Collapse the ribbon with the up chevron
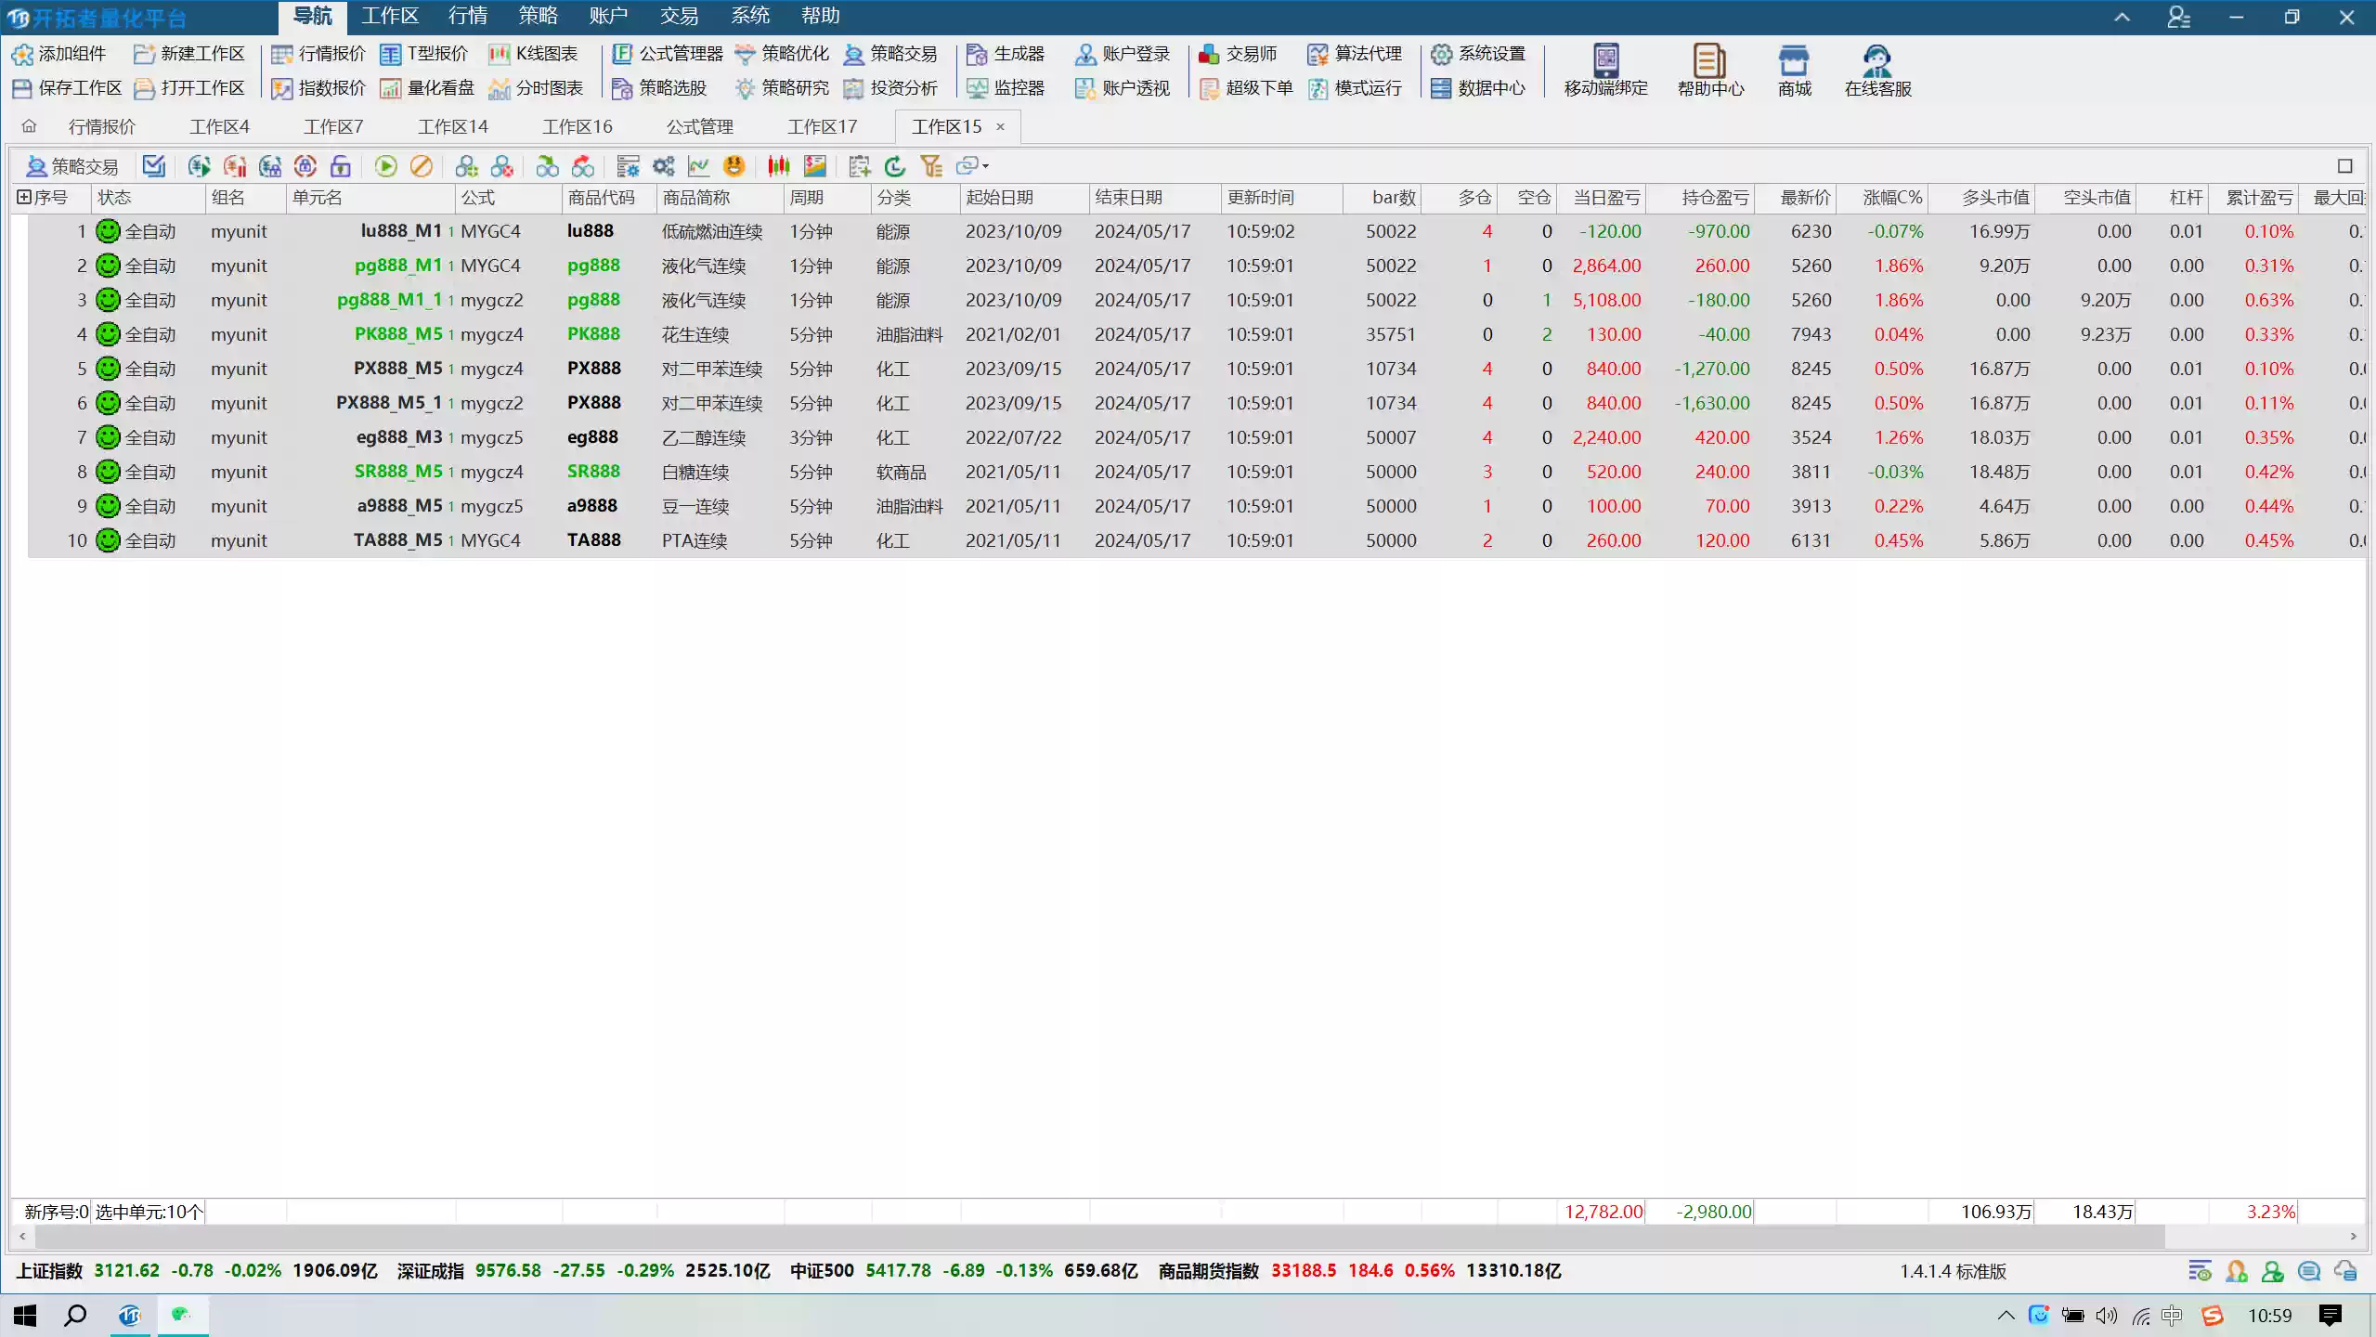Image resolution: width=2376 pixels, height=1337 pixels. click(x=2122, y=17)
